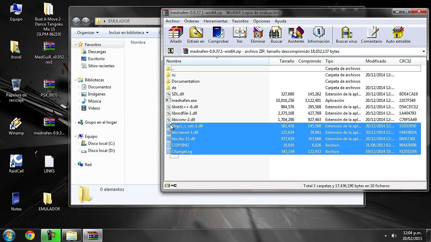This screenshot has height=242, width=431.
Task: Select Disco local (D:) in sidebar
Action: (101, 151)
